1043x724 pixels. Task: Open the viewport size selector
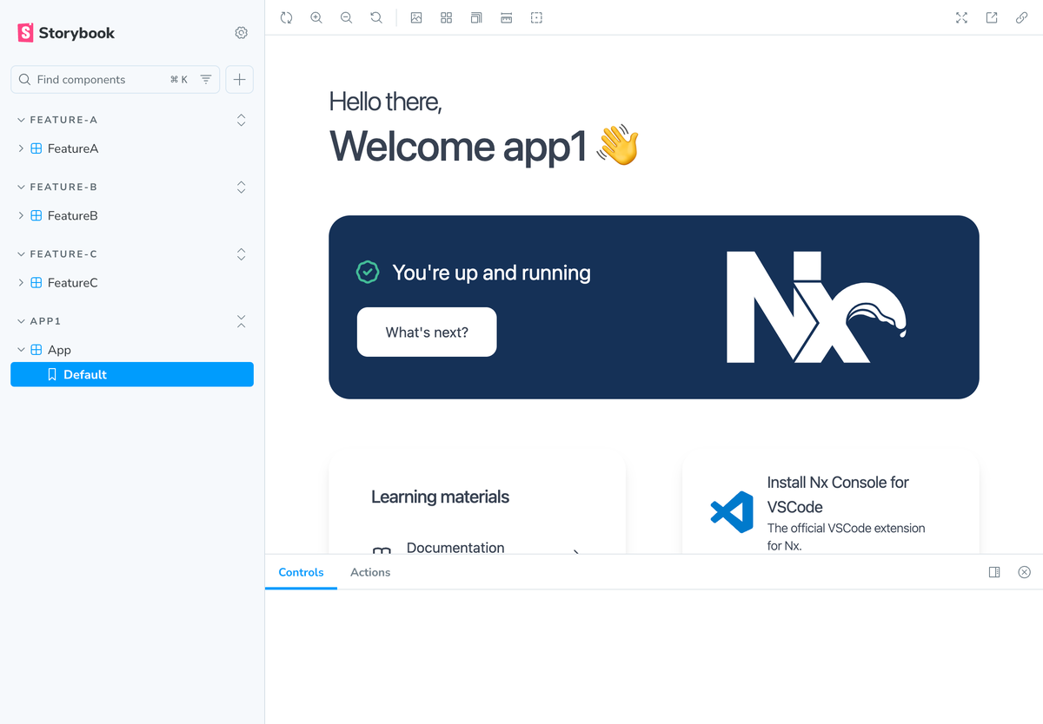point(476,17)
